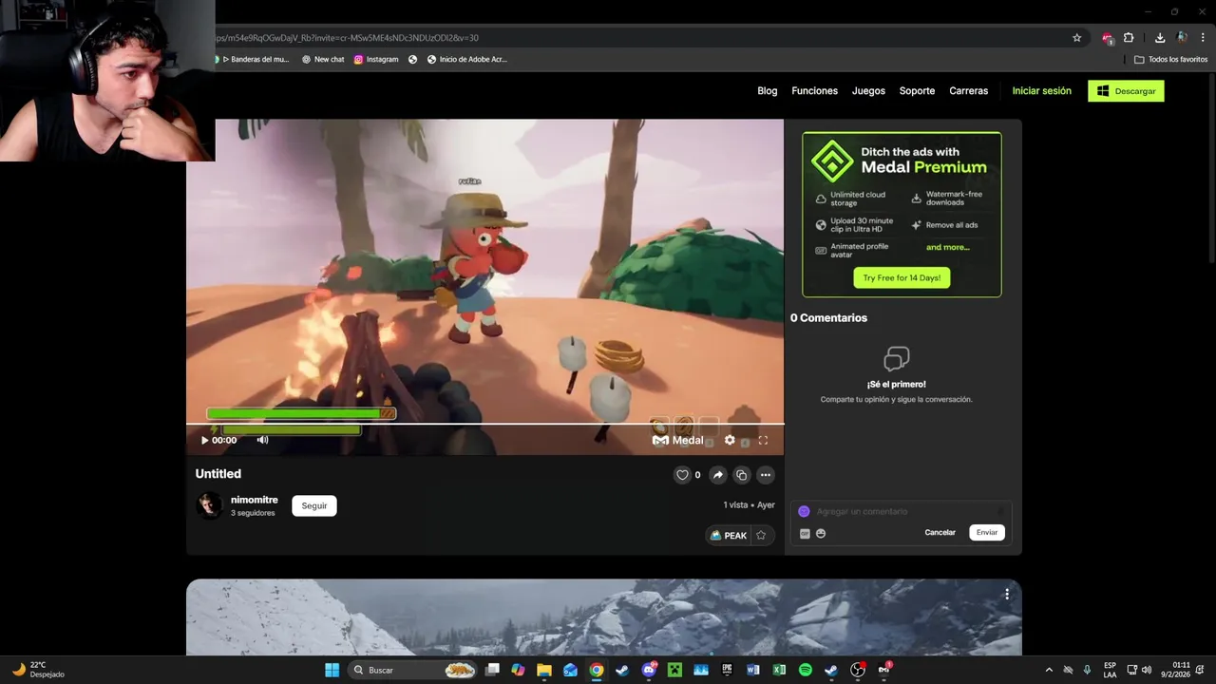Open File Explorer from taskbar
This screenshot has height=684, width=1216.
pos(544,670)
